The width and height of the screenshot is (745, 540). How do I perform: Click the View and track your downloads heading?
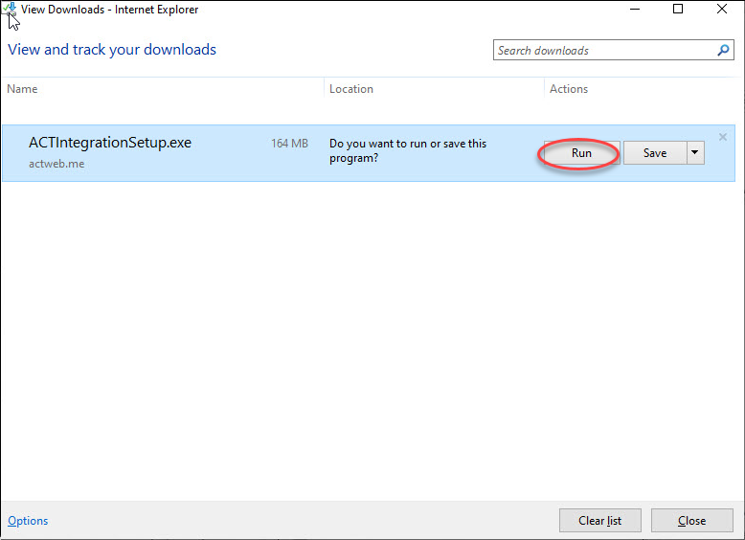point(112,50)
